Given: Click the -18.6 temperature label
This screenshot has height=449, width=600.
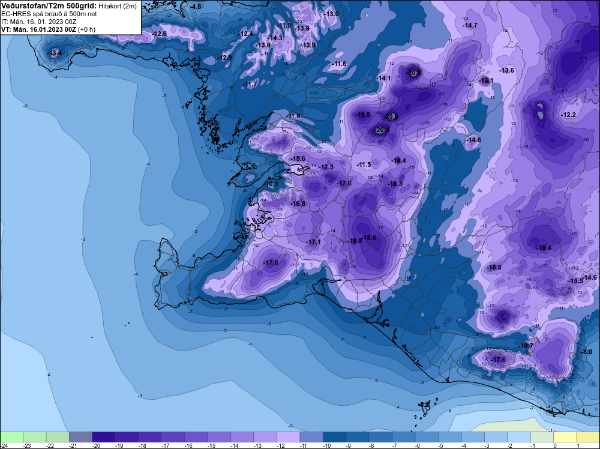Looking at the screenshot, I should (x=369, y=238).
